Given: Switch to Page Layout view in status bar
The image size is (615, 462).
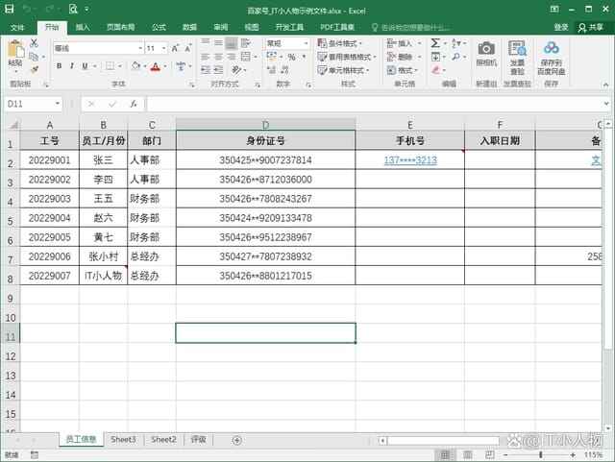Looking at the screenshot, I should (x=468, y=455).
